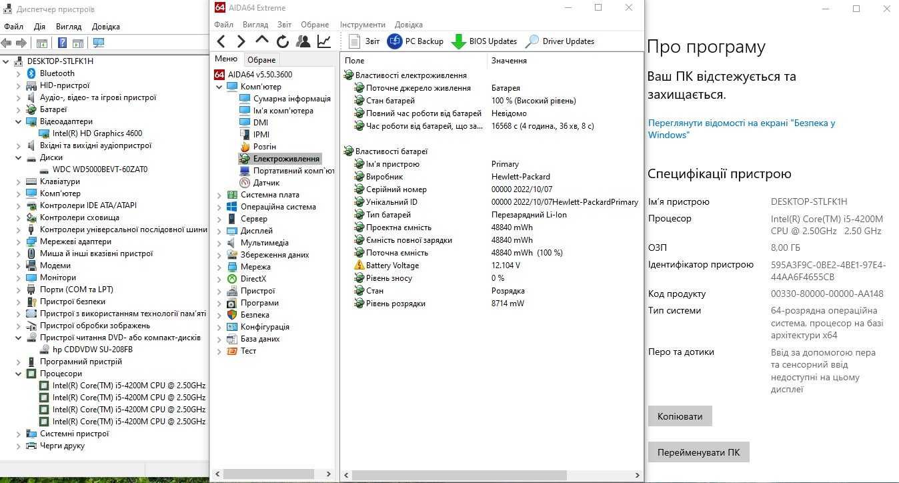Open Дія menu in Device Manager
The image size is (899, 483).
tap(40, 27)
